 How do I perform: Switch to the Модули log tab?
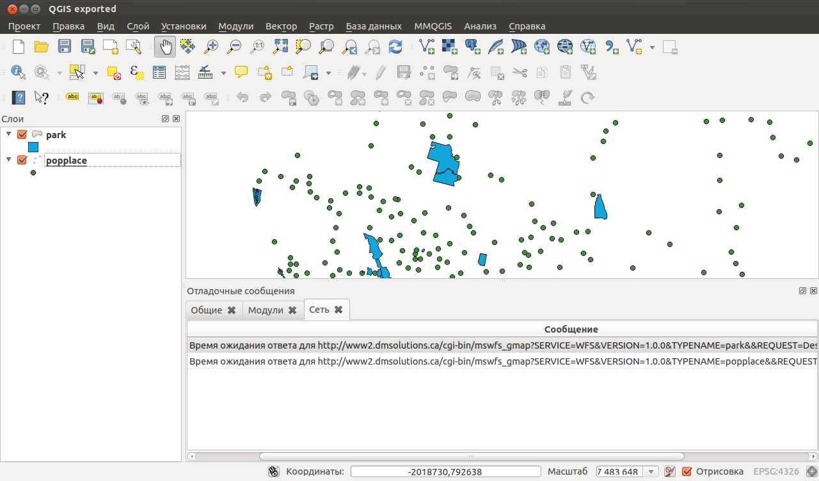point(266,309)
